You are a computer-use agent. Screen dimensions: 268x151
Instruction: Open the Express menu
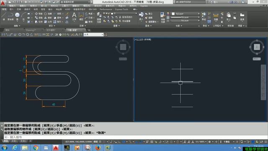(x=144, y=6)
